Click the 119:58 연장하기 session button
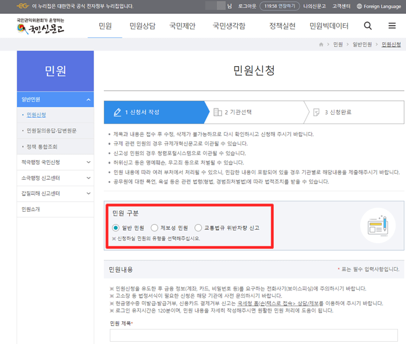 (280, 6)
